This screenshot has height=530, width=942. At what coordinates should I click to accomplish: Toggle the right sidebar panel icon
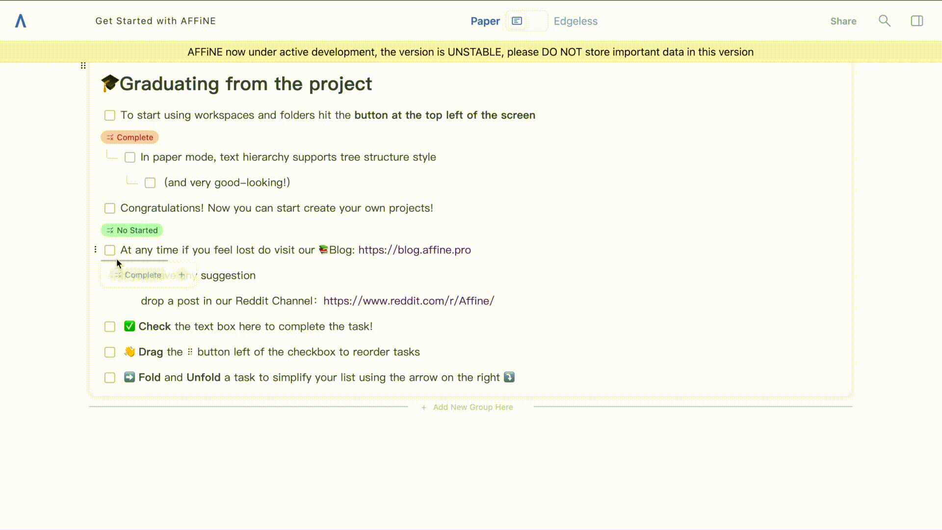[x=917, y=21]
